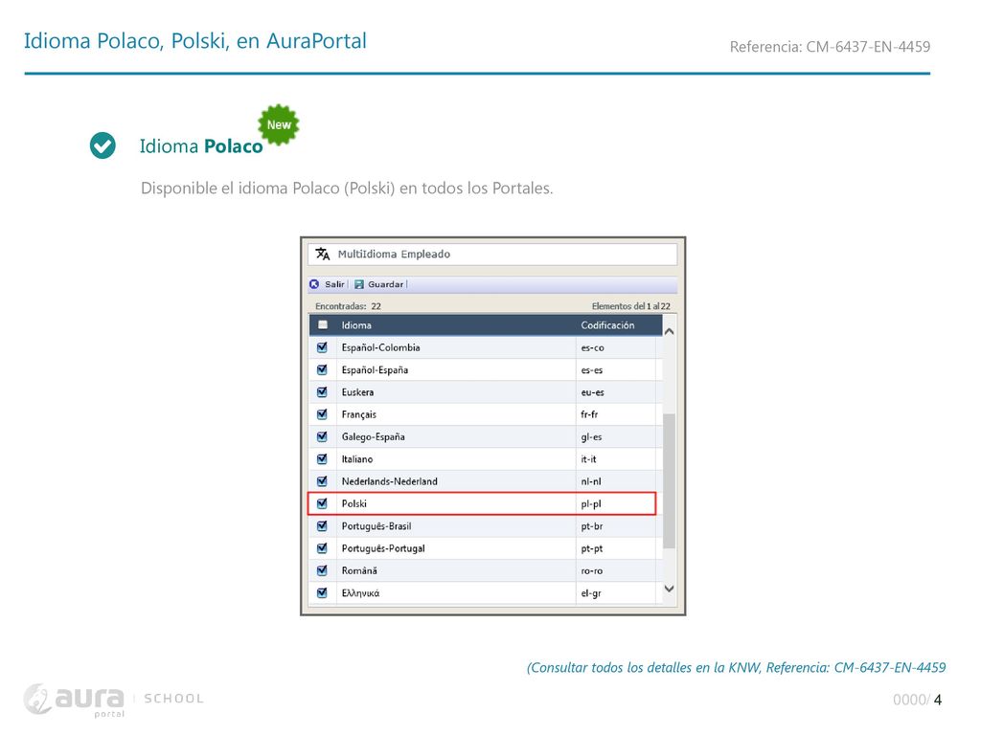The image size is (981, 735).
Task: Click the Salir exit icon
Action: (314, 284)
